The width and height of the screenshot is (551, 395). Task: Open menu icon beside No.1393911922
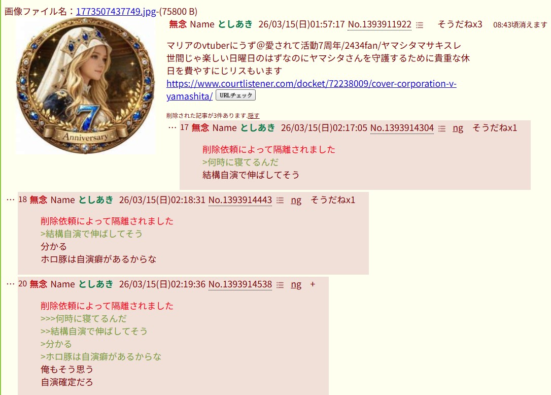[x=420, y=25]
